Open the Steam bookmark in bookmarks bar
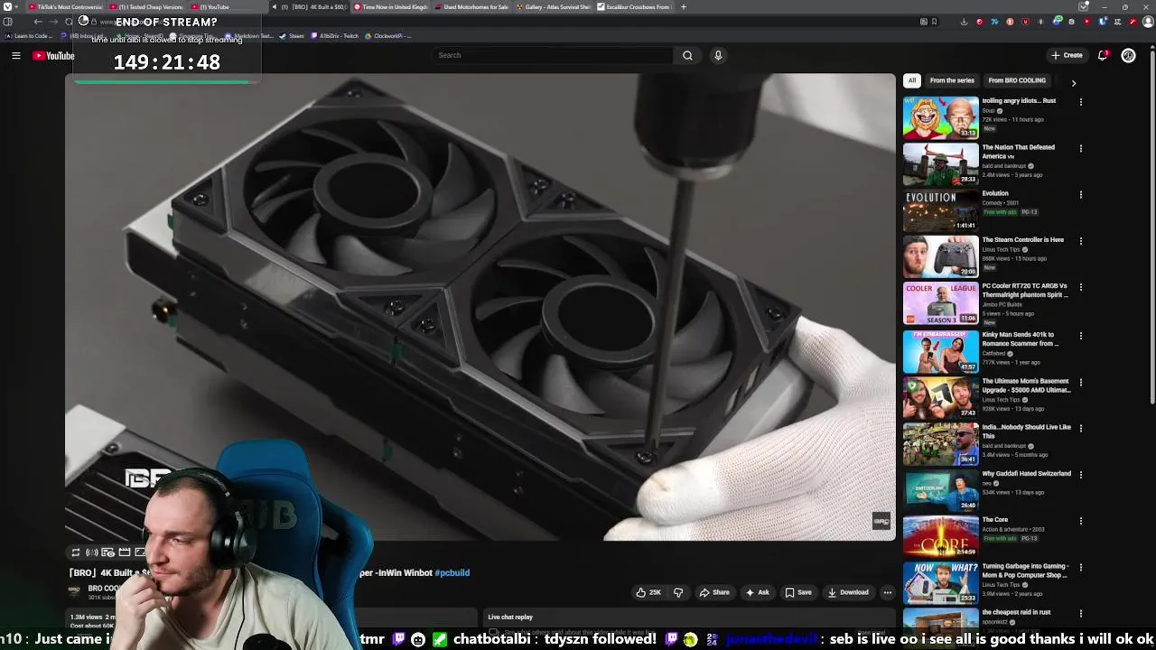 pyautogui.click(x=291, y=36)
